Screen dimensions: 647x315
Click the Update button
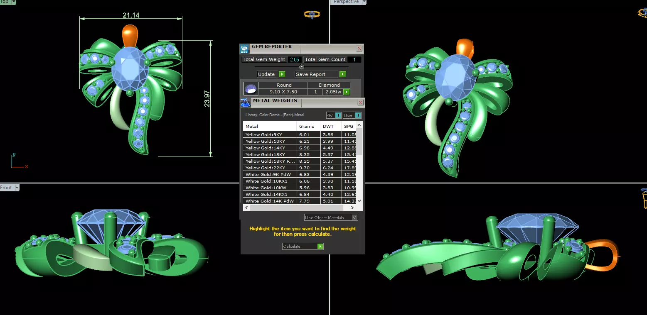tap(271, 74)
